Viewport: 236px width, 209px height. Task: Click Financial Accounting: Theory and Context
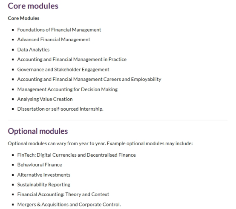[x=63, y=195]
